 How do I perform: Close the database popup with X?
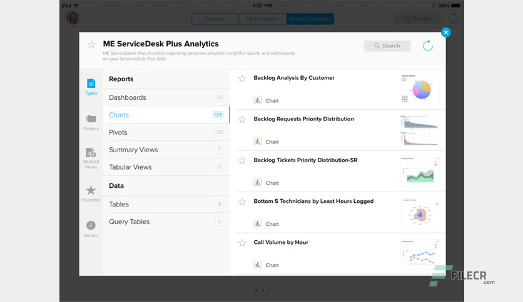[x=445, y=32]
